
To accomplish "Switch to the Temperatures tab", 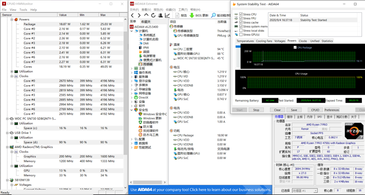I will click(245, 41).
